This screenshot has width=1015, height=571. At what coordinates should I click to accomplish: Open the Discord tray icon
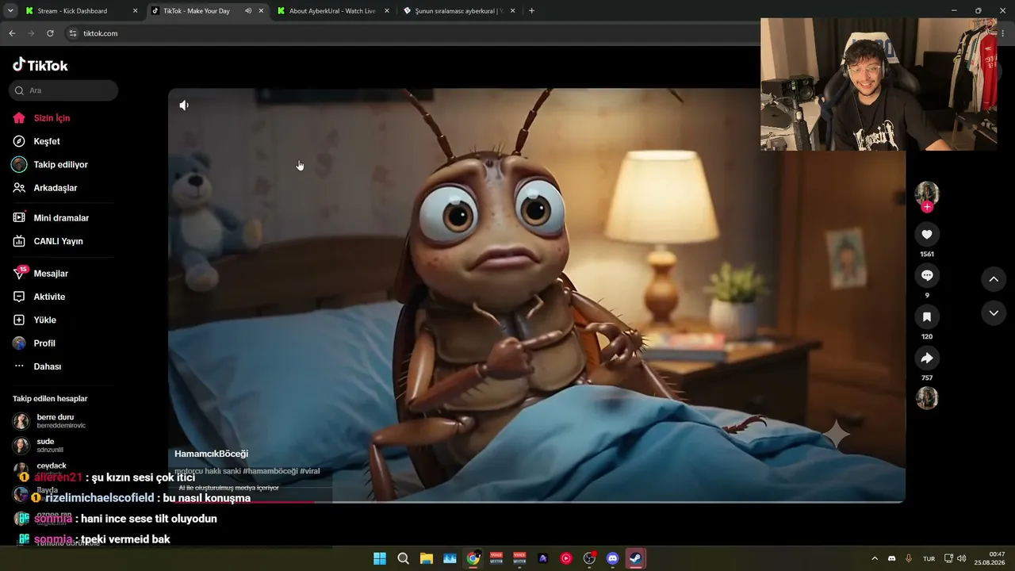coord(892,558)
